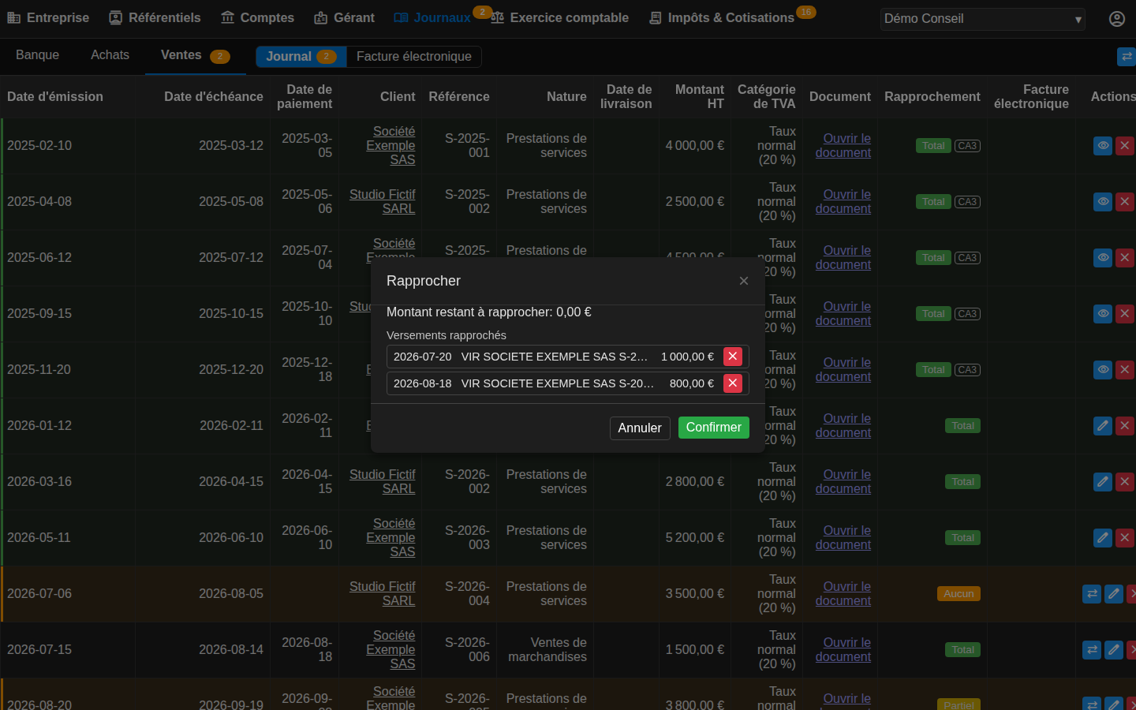1136x710 pixels.
Task: Open the user account profile icon
Action: (x=1117, y=19)
